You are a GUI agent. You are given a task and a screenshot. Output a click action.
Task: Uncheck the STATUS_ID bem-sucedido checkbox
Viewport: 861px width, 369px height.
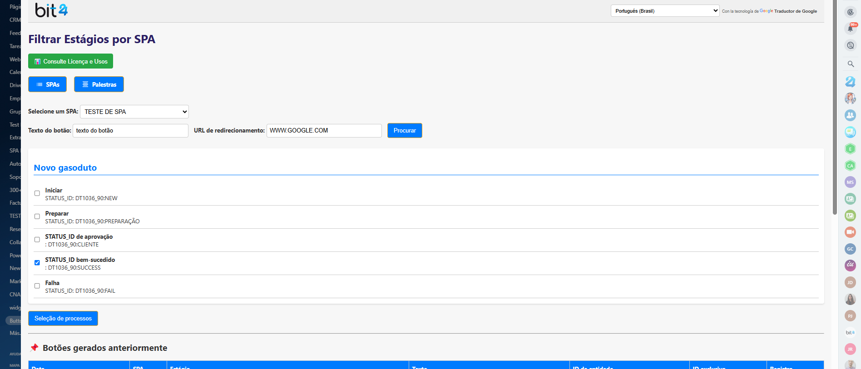(37, 263)
